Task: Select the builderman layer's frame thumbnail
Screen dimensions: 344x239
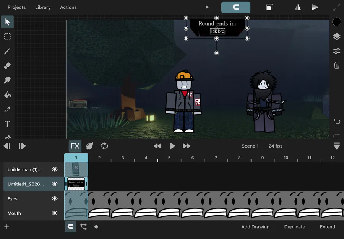Action: click(76, 169)
